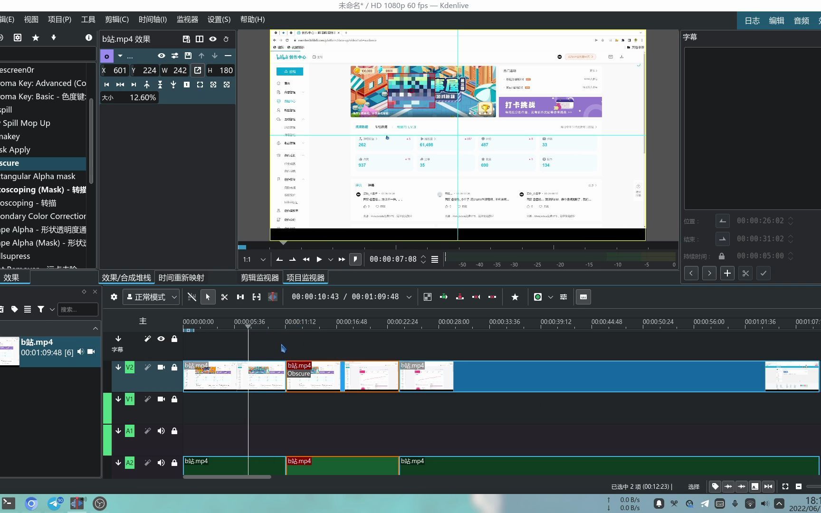Open the 工具 menu
Viewport: 821px width, 513px height.
(88, 19)
